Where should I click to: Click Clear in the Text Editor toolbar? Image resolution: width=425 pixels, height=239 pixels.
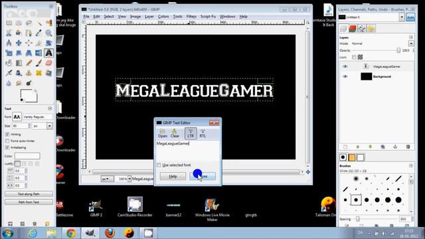click(175, 133)
